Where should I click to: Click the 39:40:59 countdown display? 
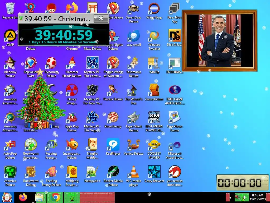point(64,35)
